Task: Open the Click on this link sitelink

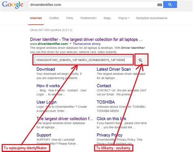Action: pyautogui.click(x=112, y=119)
